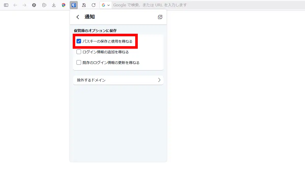Go back with the browser back arrow

[15, 5]
